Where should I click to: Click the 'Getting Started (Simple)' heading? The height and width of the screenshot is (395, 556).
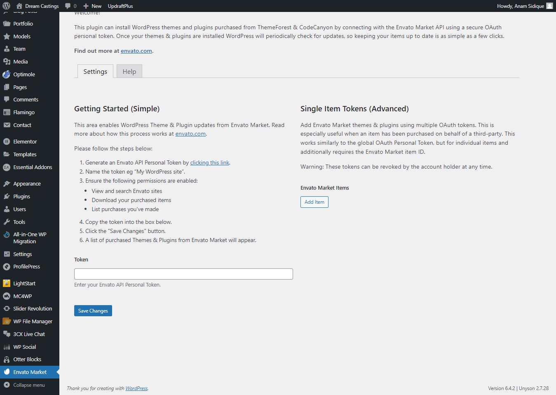pyautogui.click(x=117, y=108)
